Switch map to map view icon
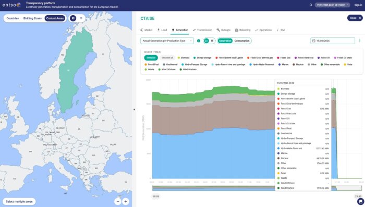The image size is (365, 207). pyautogui.click(x=73, y=18)
